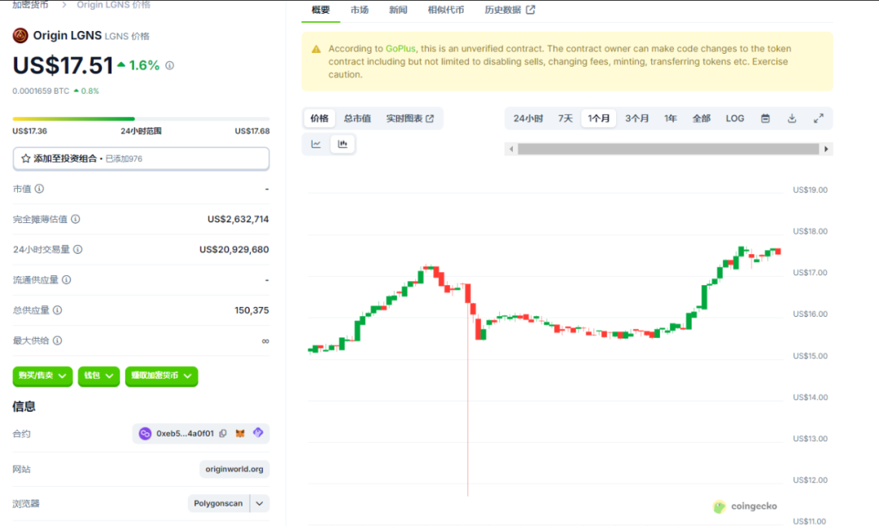
Task: Expand the 购买/售卖 dropdown
Action: click(x=42, y=376)
